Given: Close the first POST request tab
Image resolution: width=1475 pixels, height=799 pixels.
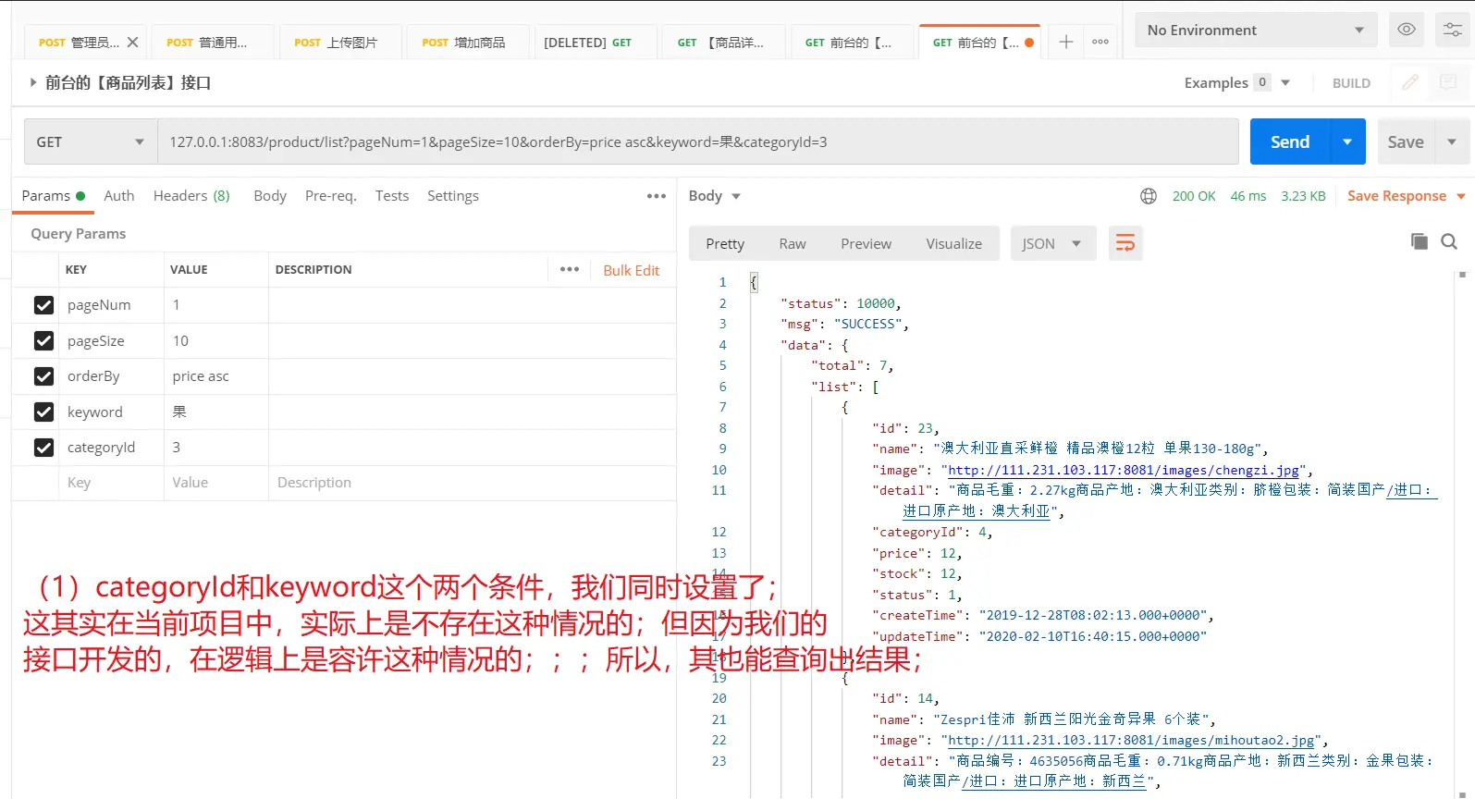Looking at the screenshot, I should (x=132, y=43).
